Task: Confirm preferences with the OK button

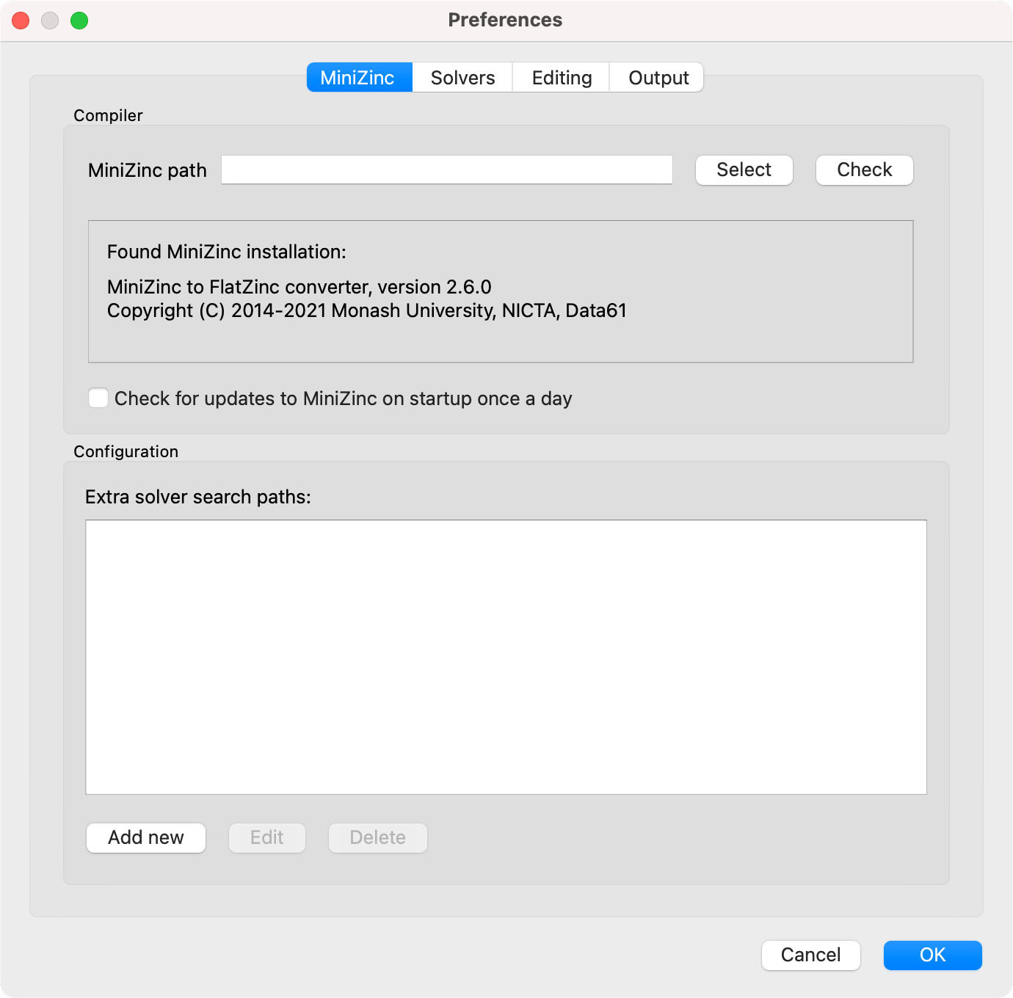Action: [932, 955]
